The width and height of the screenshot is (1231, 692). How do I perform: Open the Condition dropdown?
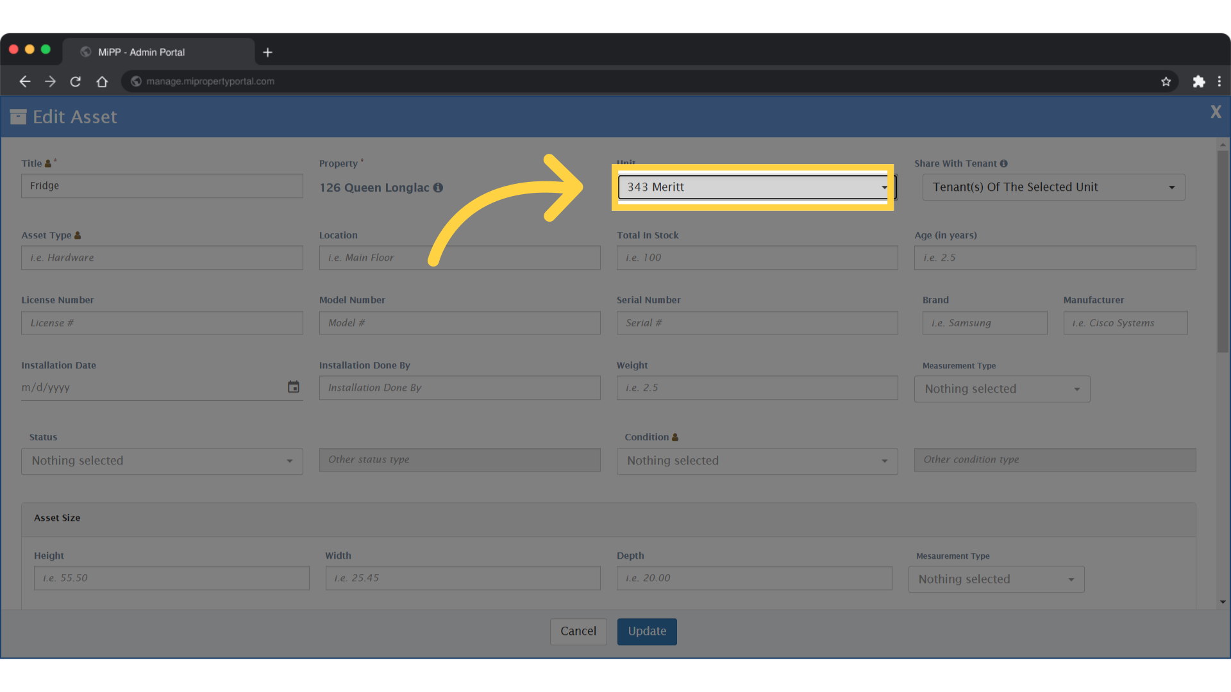point(757,461)
